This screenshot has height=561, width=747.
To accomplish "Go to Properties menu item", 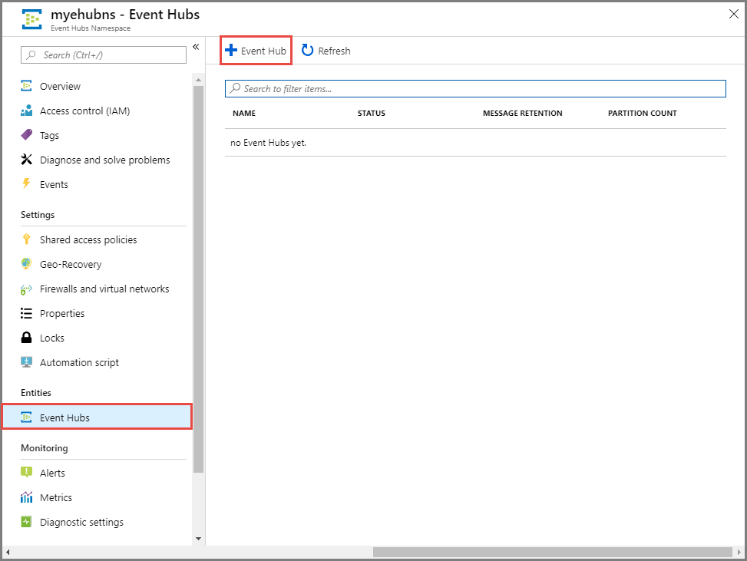I will (62, 314).
